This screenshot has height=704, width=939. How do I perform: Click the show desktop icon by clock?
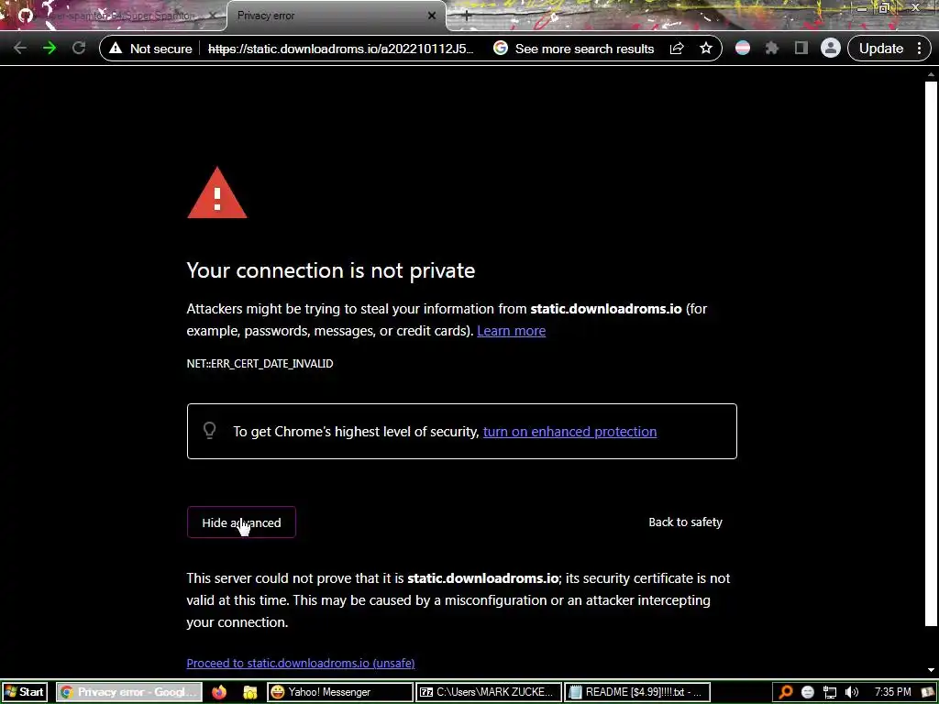point(928,692)
